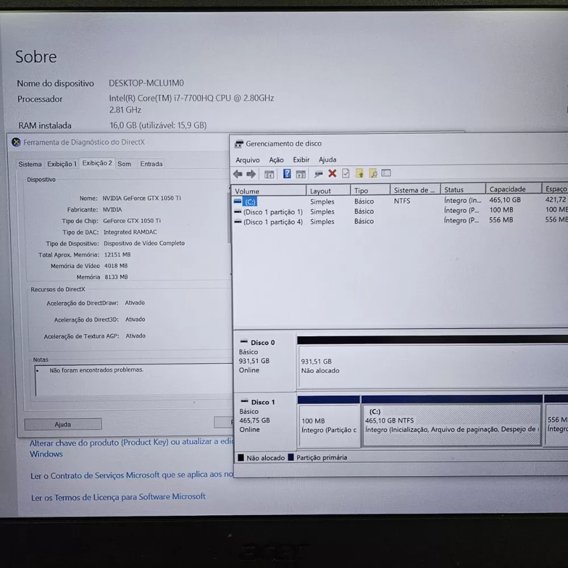The width and height of the screenshot is (568, 568).
Task: Click the 100 MB capacity cell in volume list
Action: point(501,210)
